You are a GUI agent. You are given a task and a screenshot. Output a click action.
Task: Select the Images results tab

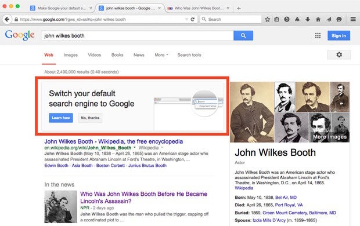pos(70,55)
